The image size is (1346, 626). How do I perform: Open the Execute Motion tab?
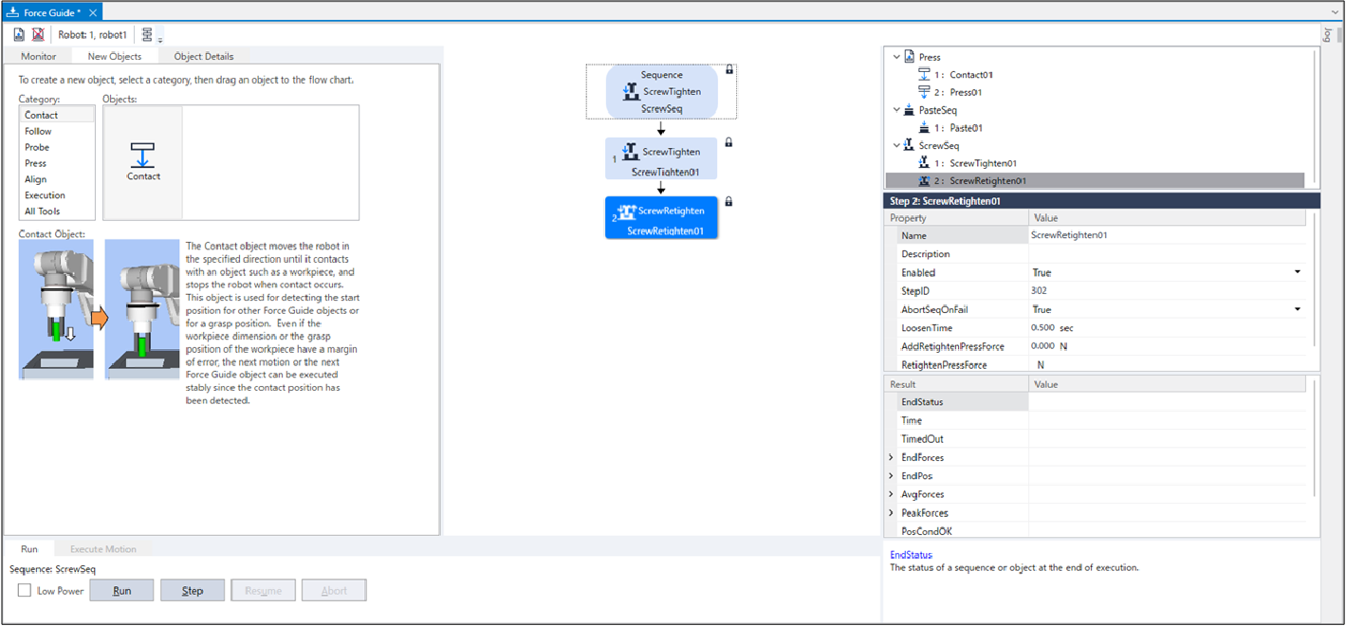click(x=103, y=549)
